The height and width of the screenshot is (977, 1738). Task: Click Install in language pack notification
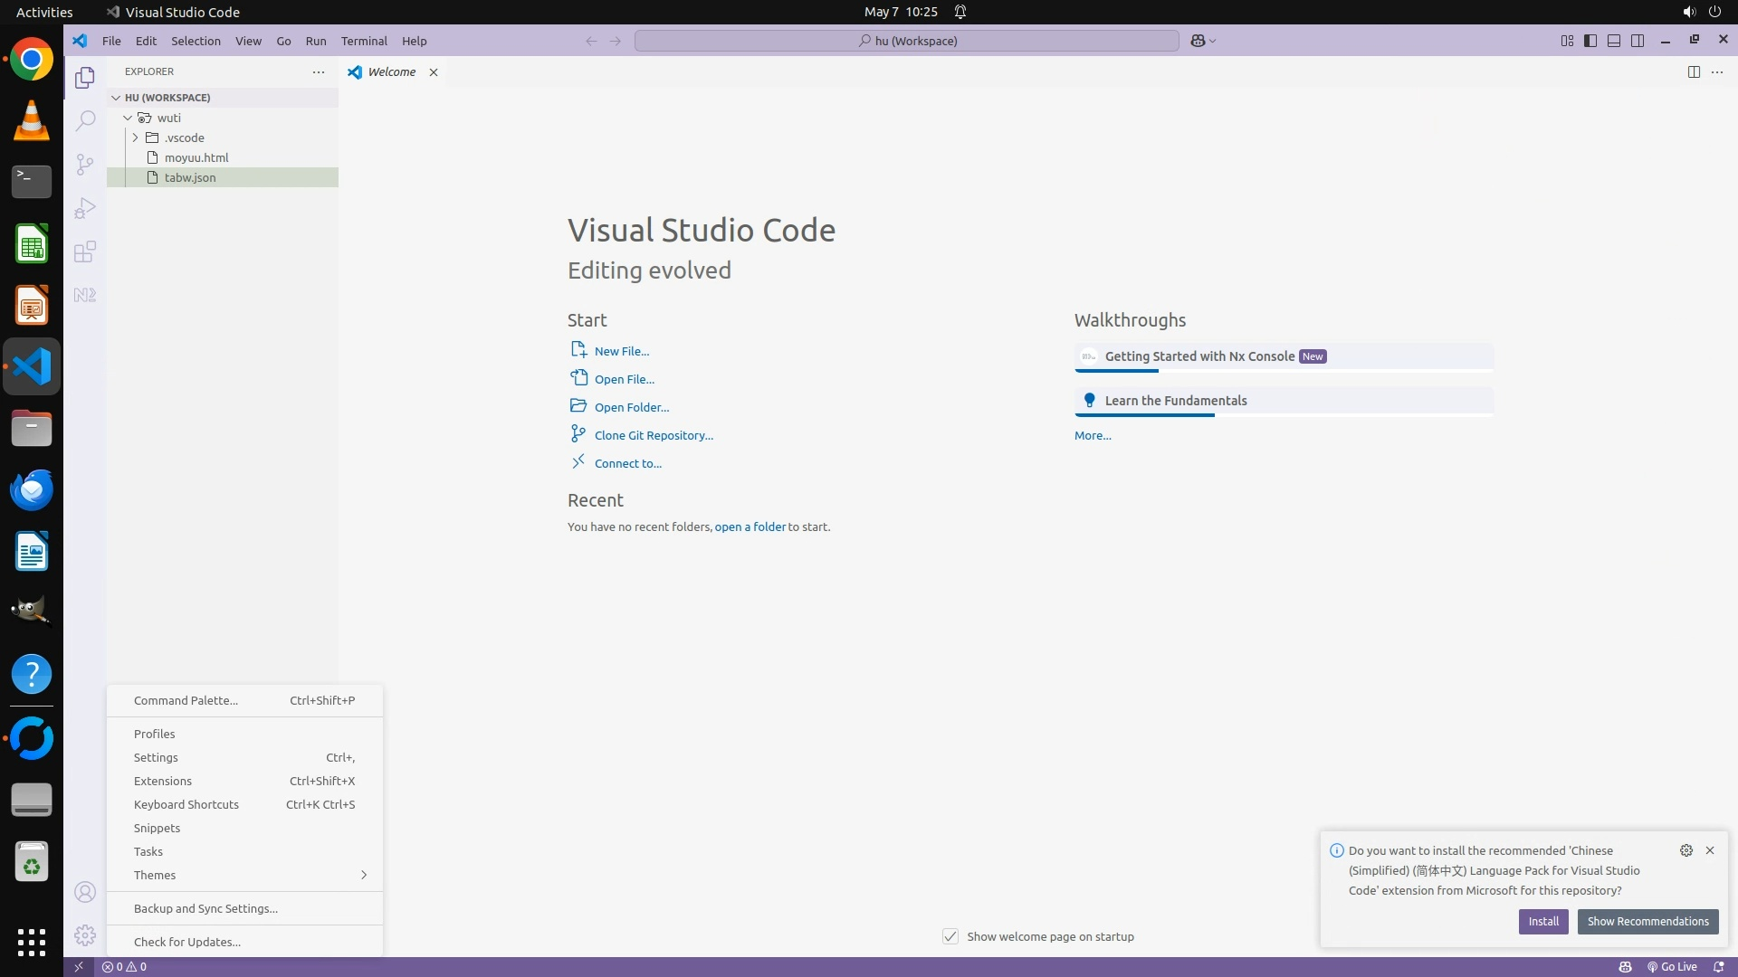[x=1542, y=921]
